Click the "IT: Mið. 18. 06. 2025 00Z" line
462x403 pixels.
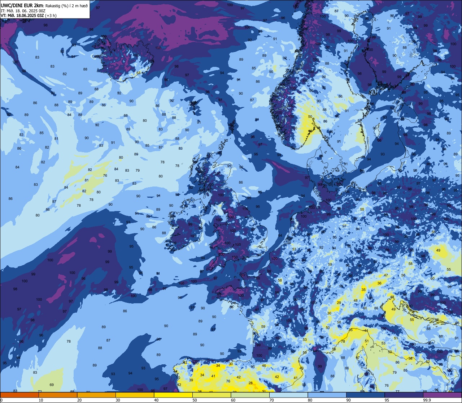[x=23, y=11]
